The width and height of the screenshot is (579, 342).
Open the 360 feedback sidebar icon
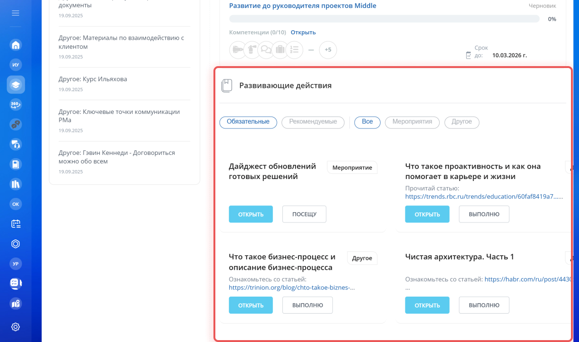coord(16,105)
